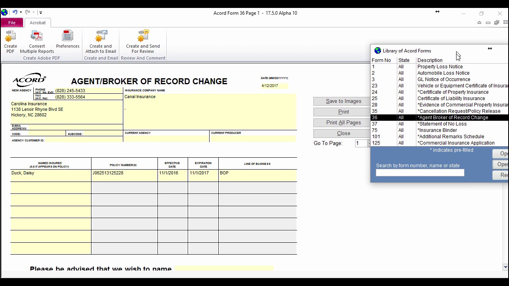Select GL Notice of Occurrence row
Screen dimensions: 509x286
pos(439,79)
